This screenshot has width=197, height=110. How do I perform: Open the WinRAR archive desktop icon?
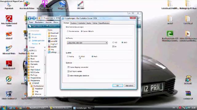point(188,95)
